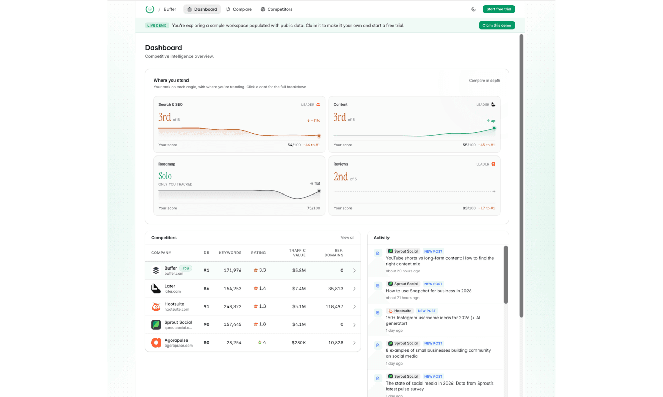
Task: Click the LIVE DEMO badge
Action: [x=157, y=25]
